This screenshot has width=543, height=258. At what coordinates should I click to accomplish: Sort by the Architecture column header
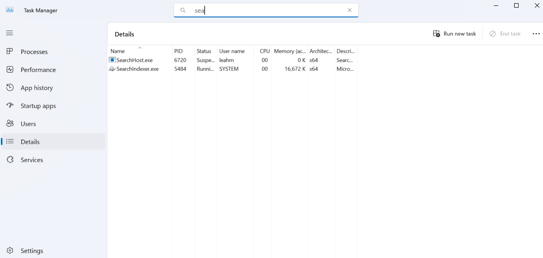pyautogui.click(x=321, y=51)
